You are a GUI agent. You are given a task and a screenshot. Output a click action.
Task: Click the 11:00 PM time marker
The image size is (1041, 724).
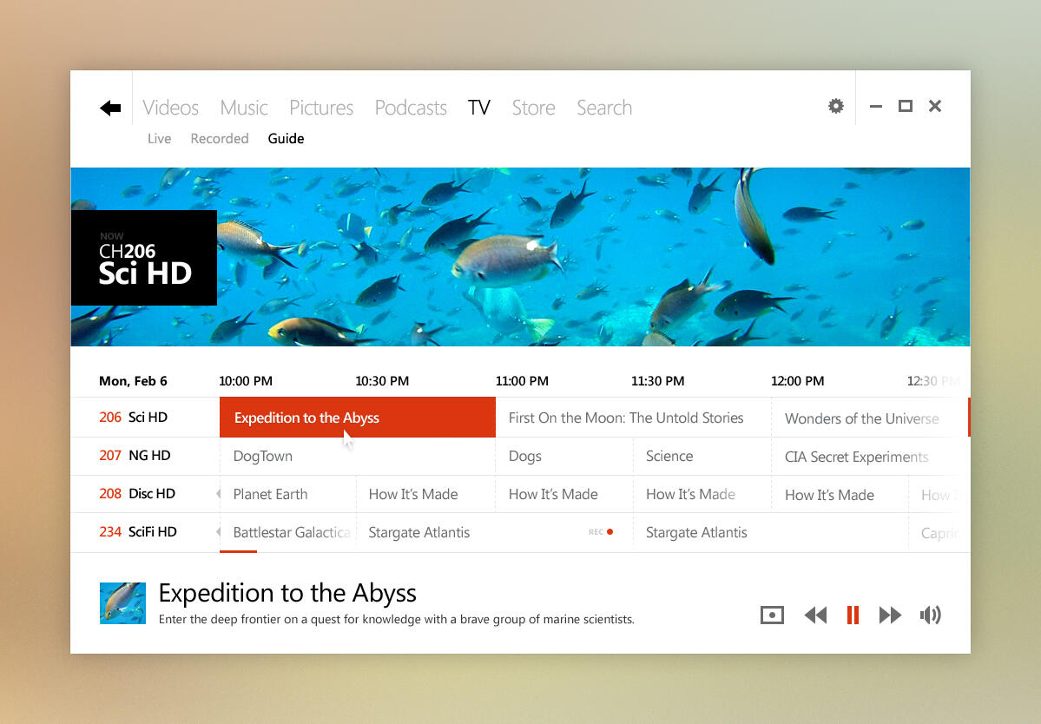[x=522, y=381]
